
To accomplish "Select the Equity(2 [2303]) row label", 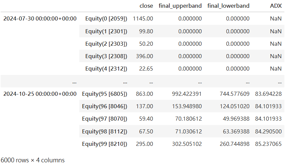I will pyautogui.click(x=106, y=44).
